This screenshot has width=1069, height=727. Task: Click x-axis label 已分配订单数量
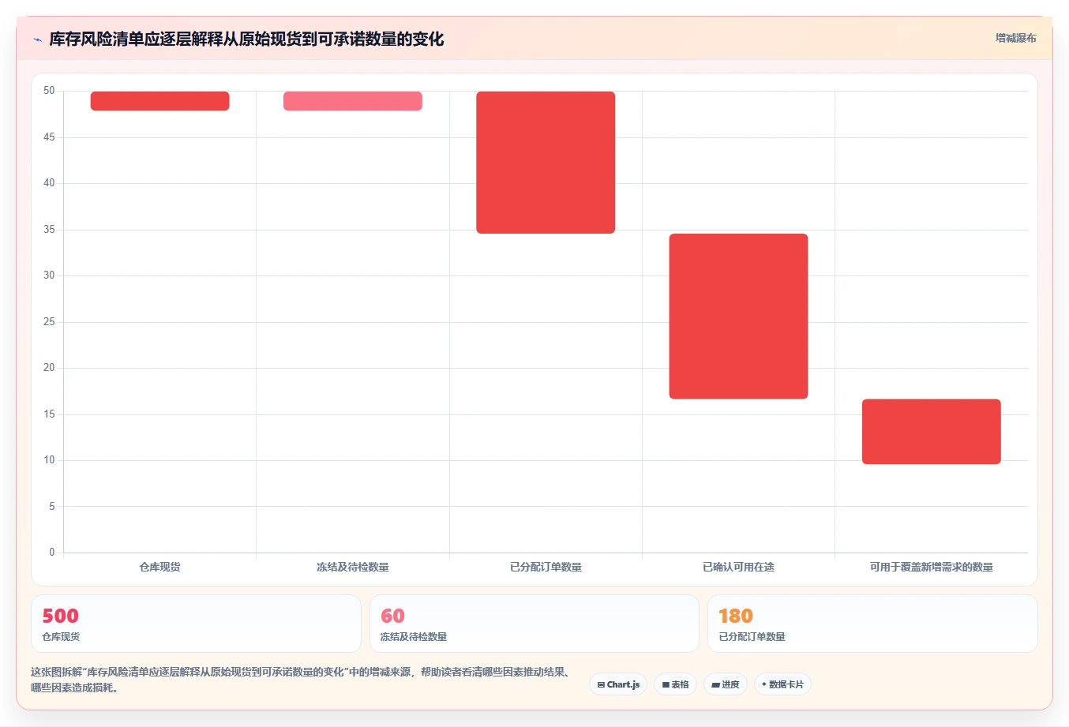coord(546,567)
